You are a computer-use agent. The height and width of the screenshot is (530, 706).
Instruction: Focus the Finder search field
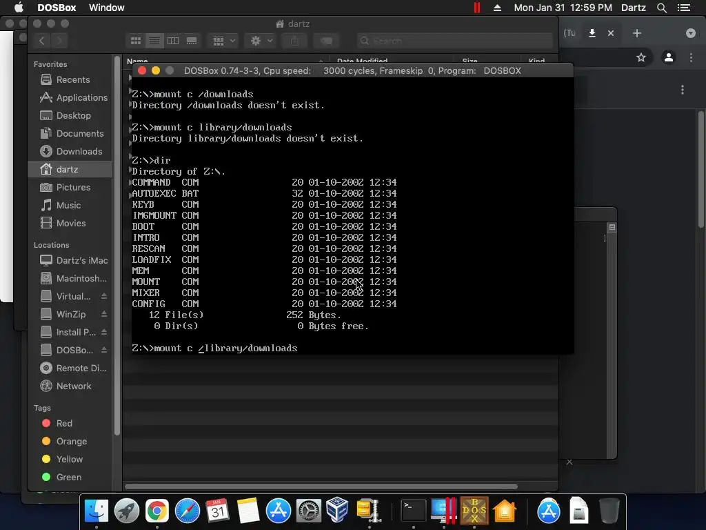click(x=455, y=41)
